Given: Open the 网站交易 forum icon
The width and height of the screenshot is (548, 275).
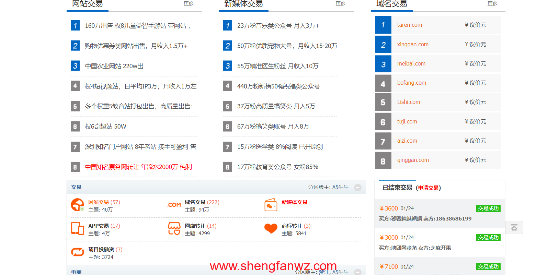Looking at the screenshot, I should (78, 205).
